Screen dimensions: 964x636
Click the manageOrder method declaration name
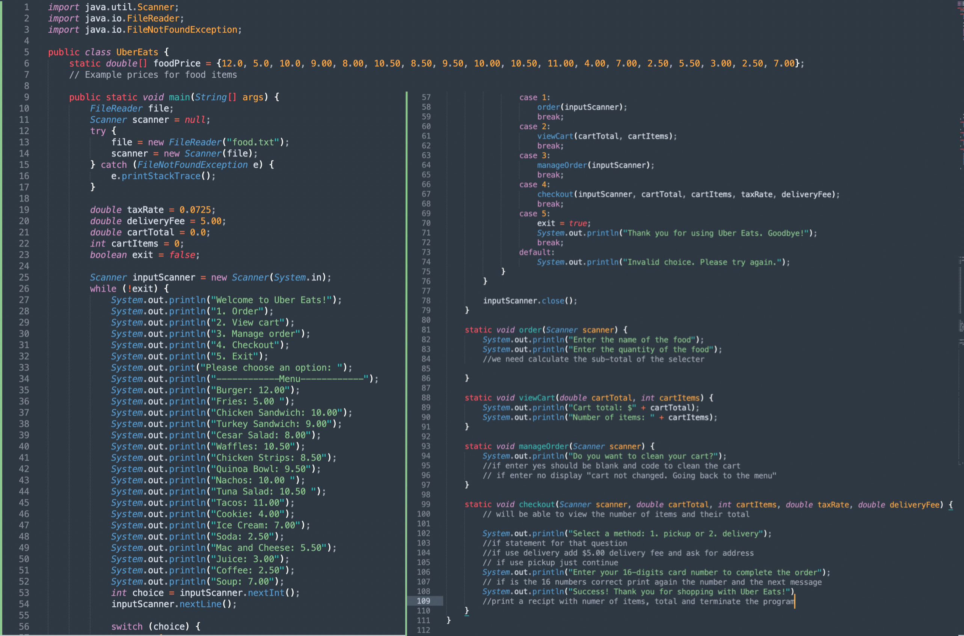tap(543, 447)
